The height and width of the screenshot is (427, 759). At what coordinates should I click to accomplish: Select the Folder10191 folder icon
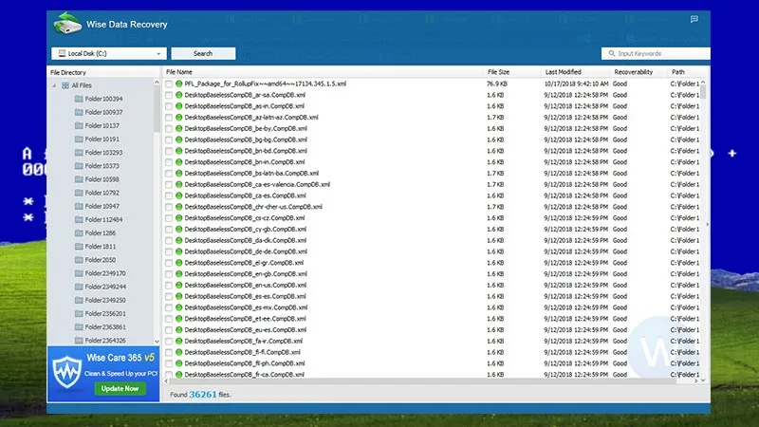(79, 139)
